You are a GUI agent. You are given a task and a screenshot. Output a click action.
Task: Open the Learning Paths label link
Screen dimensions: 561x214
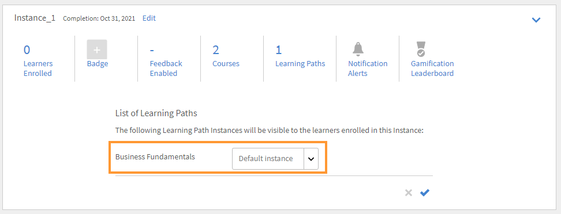[300, 64]
